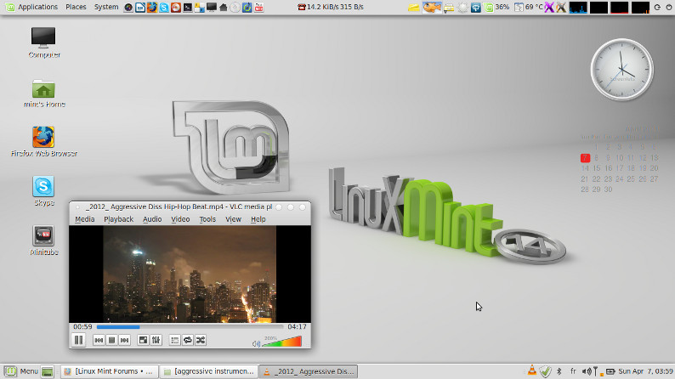
Task: Switch to aggressive instrumen... taskbar window
Action: pyautogui.click(x=209, y=371)
